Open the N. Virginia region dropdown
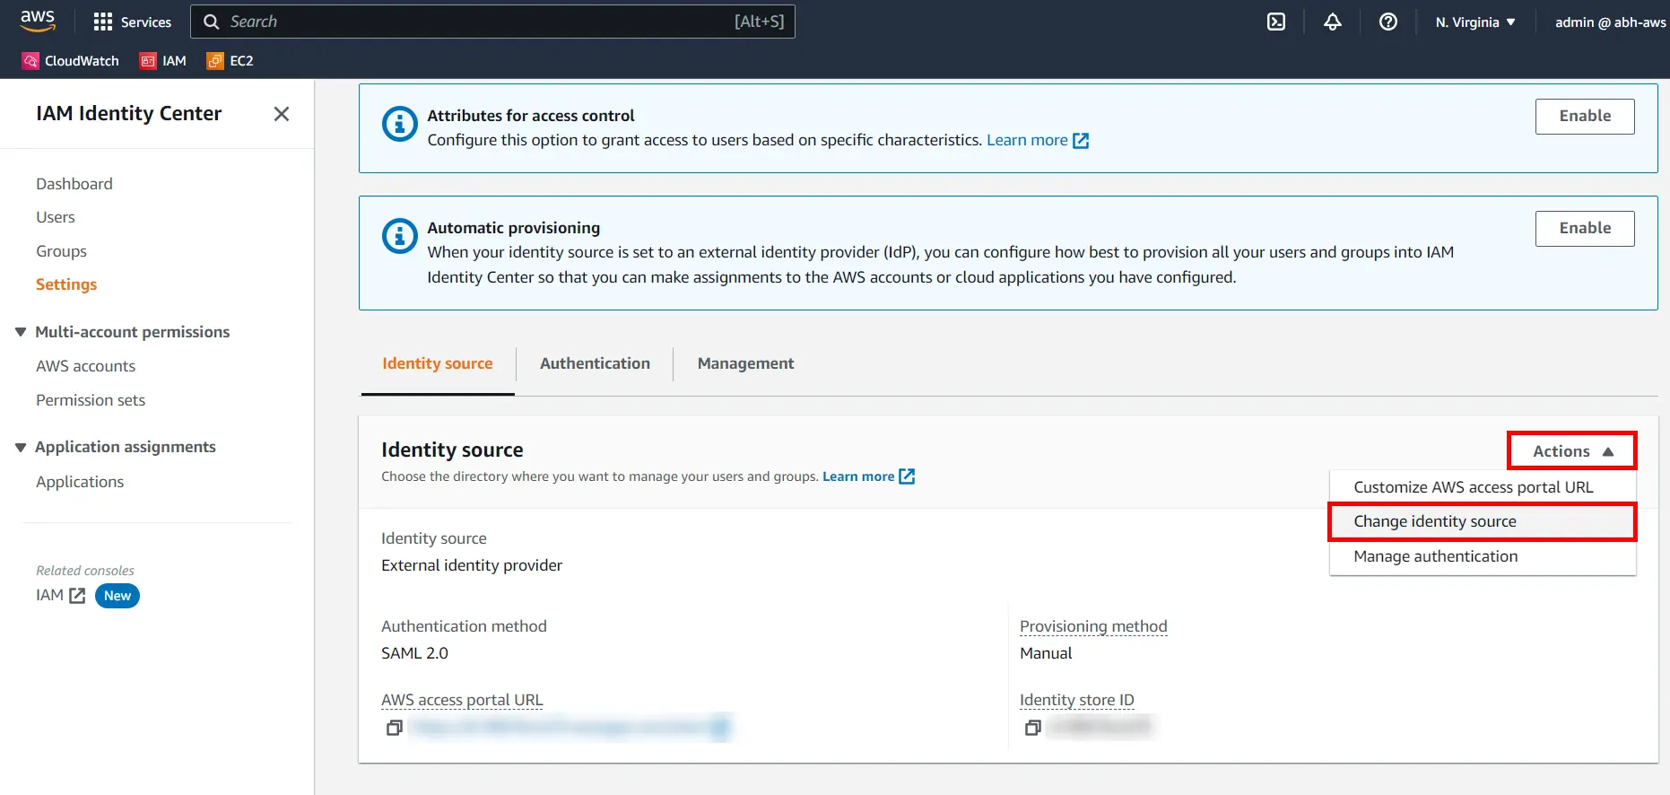The width and height of the screenshot is (1670, 795). [1475, 22]
